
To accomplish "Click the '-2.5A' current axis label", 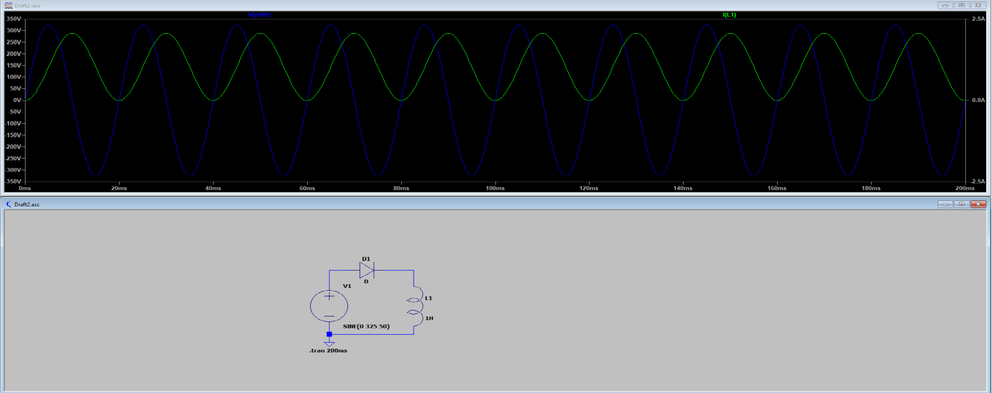I will 978,181.
